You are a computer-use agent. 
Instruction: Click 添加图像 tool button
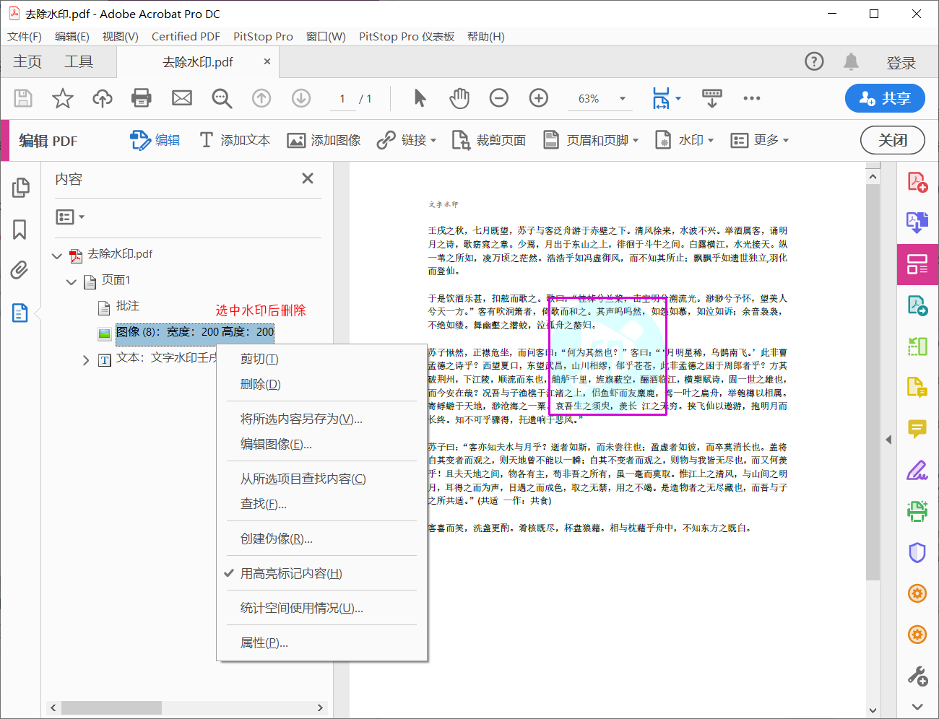click(x=324, y=140)
